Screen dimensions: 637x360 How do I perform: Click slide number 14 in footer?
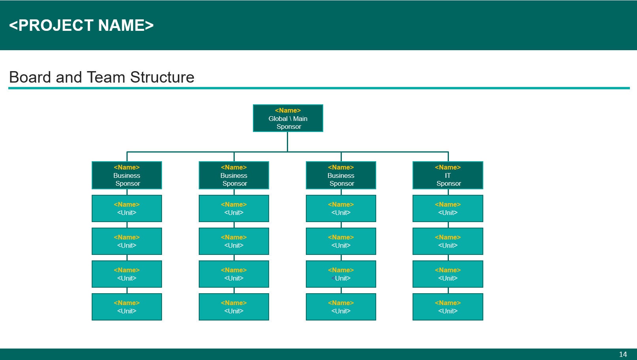coord(623,354)
